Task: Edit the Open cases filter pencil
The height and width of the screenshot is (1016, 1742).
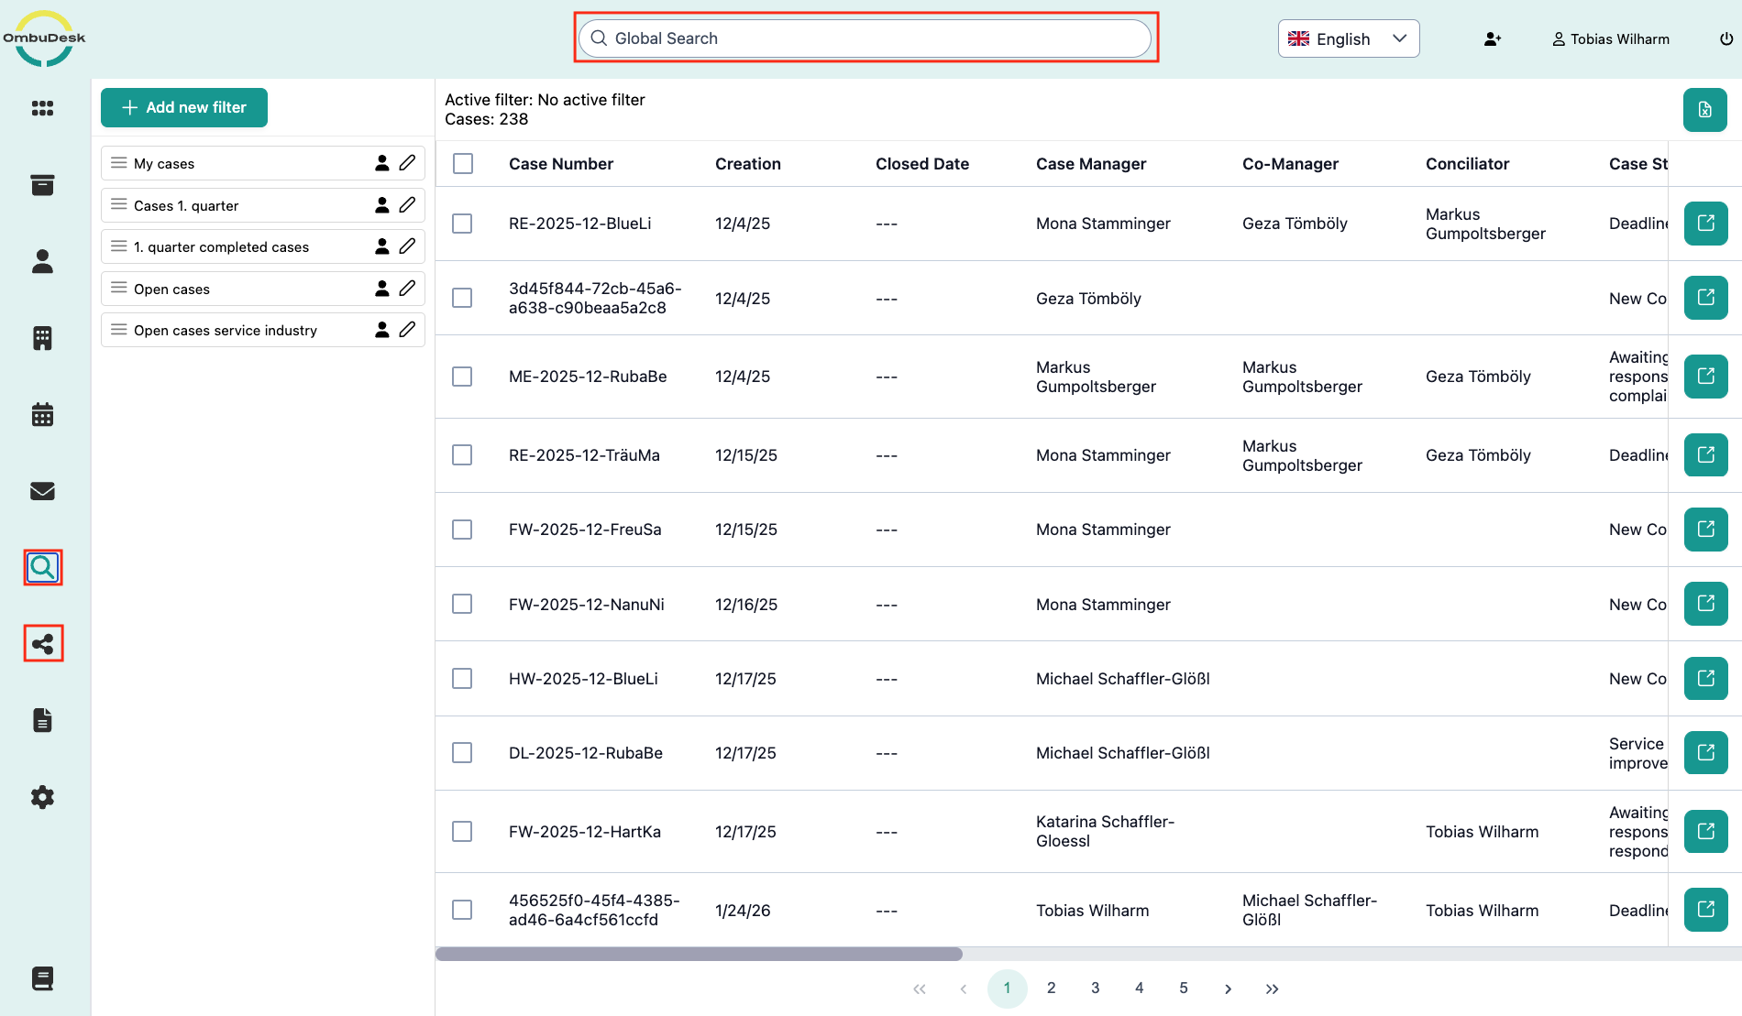Action: coord(407,289)
